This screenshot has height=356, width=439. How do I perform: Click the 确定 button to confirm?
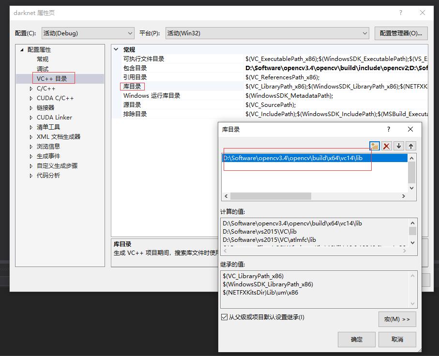(x=356, y=340)
